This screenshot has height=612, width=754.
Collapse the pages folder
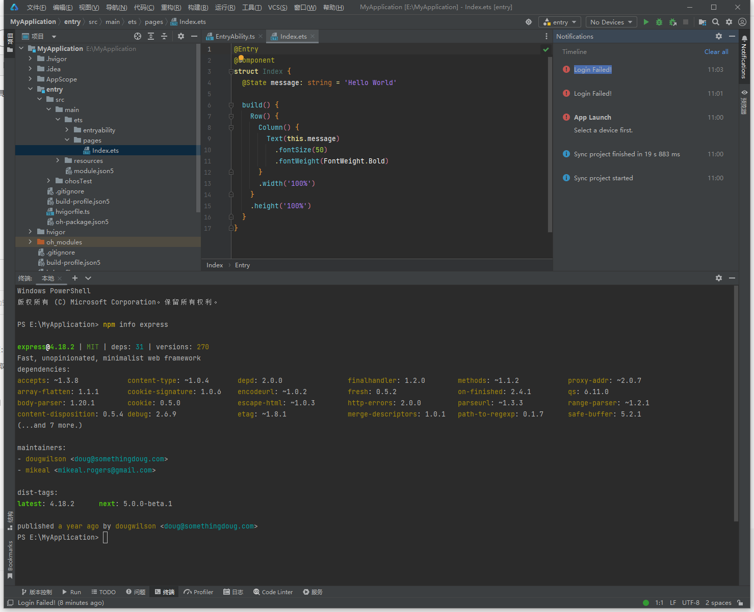click(x=67, y=140)
